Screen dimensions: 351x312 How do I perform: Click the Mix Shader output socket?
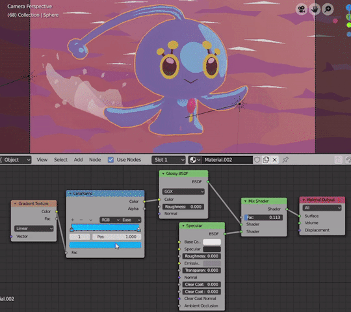[287, 209]
